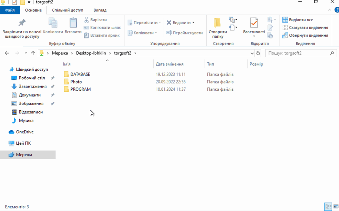Screen dimensions: 339x211
Task: Click Invert selection (Обернути виділення)
Action: tap(305, 35)
